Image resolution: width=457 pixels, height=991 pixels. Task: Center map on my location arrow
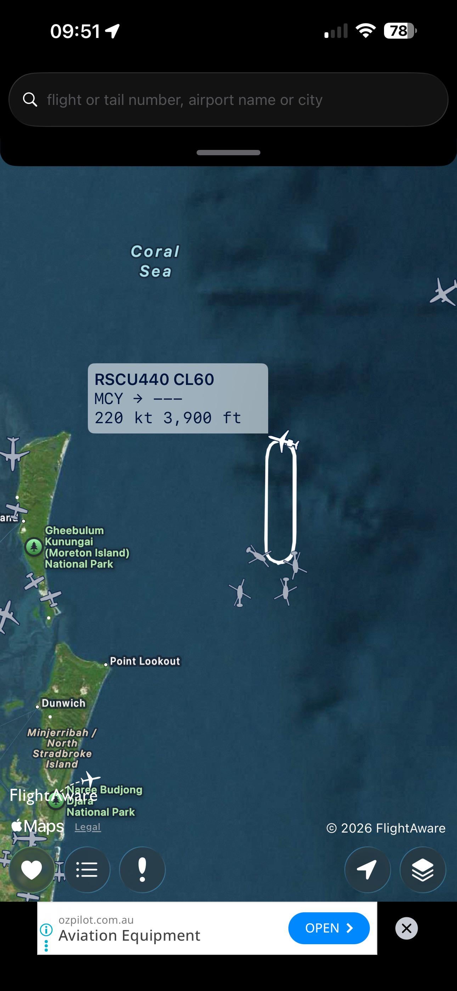point(367,870)
